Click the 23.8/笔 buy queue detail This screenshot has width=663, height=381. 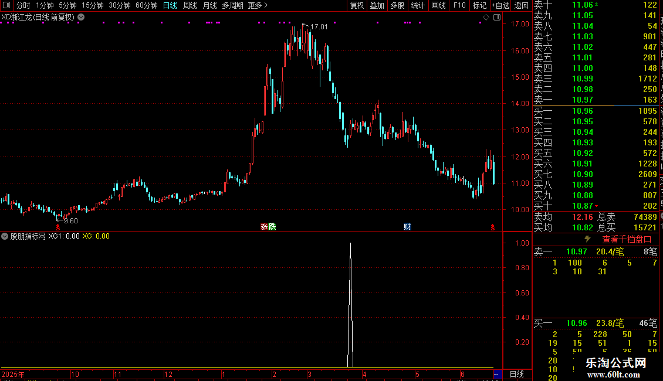point(610,323)
